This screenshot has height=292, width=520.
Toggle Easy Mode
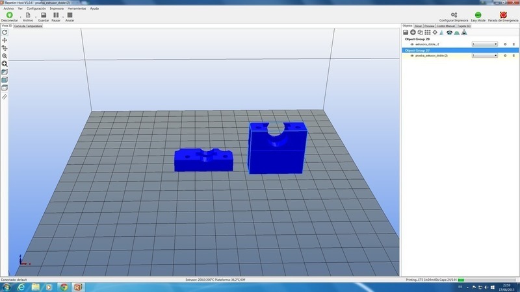coord(478,16)
